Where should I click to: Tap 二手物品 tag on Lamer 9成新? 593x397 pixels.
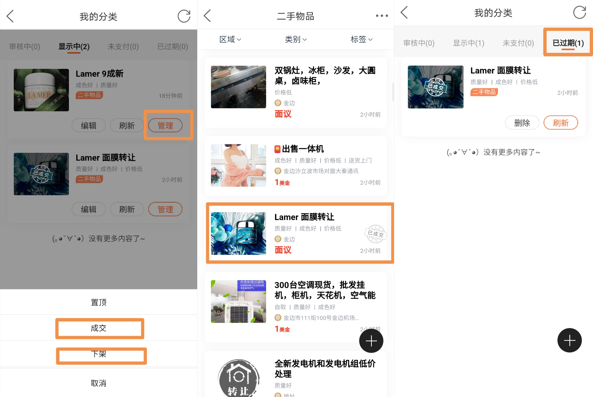tap(89, 95)
